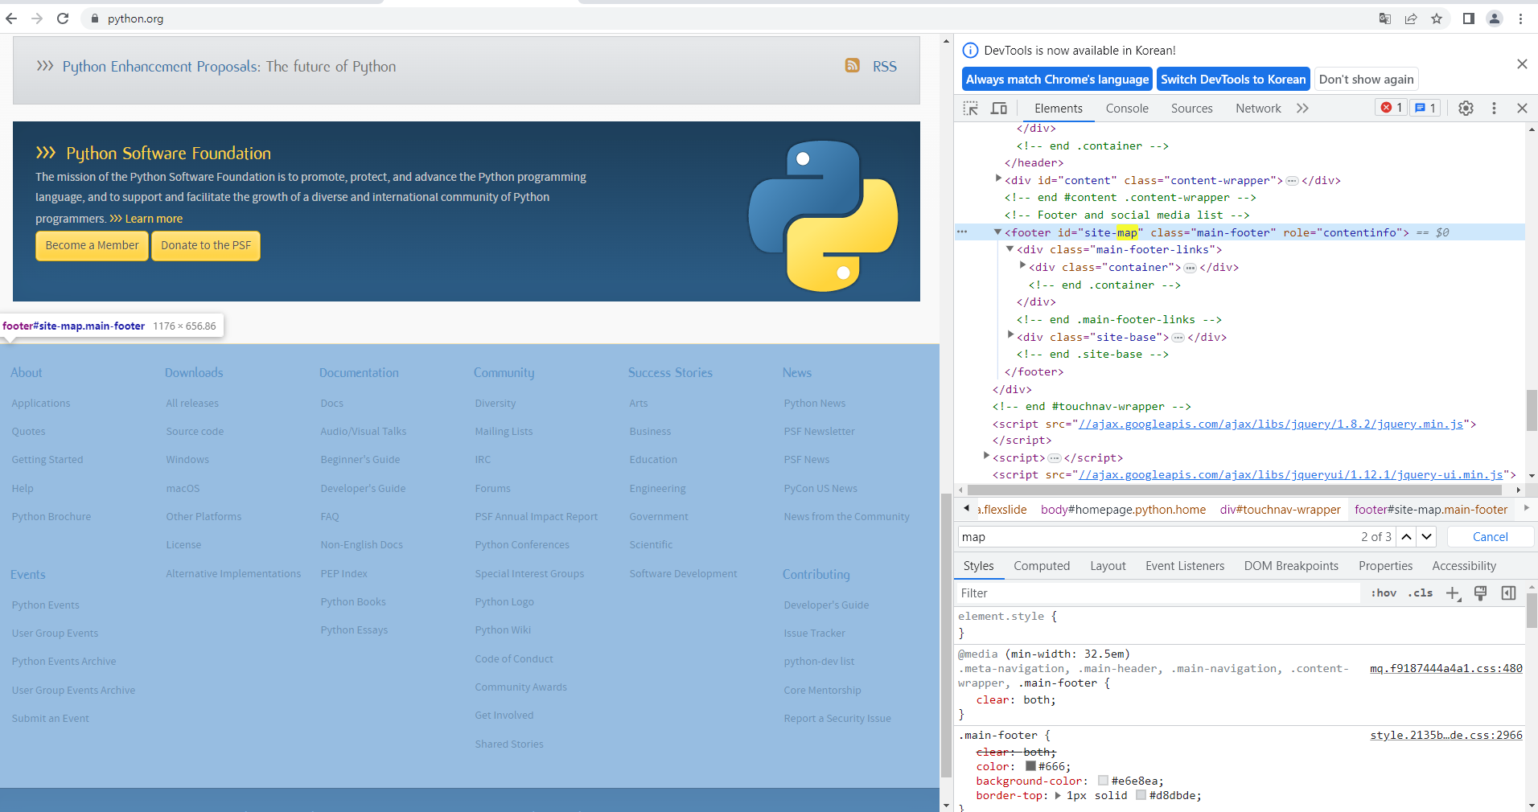Expand the site-base div node
This screenshot has width=1538, height=812.
[x=1010, y=335]
